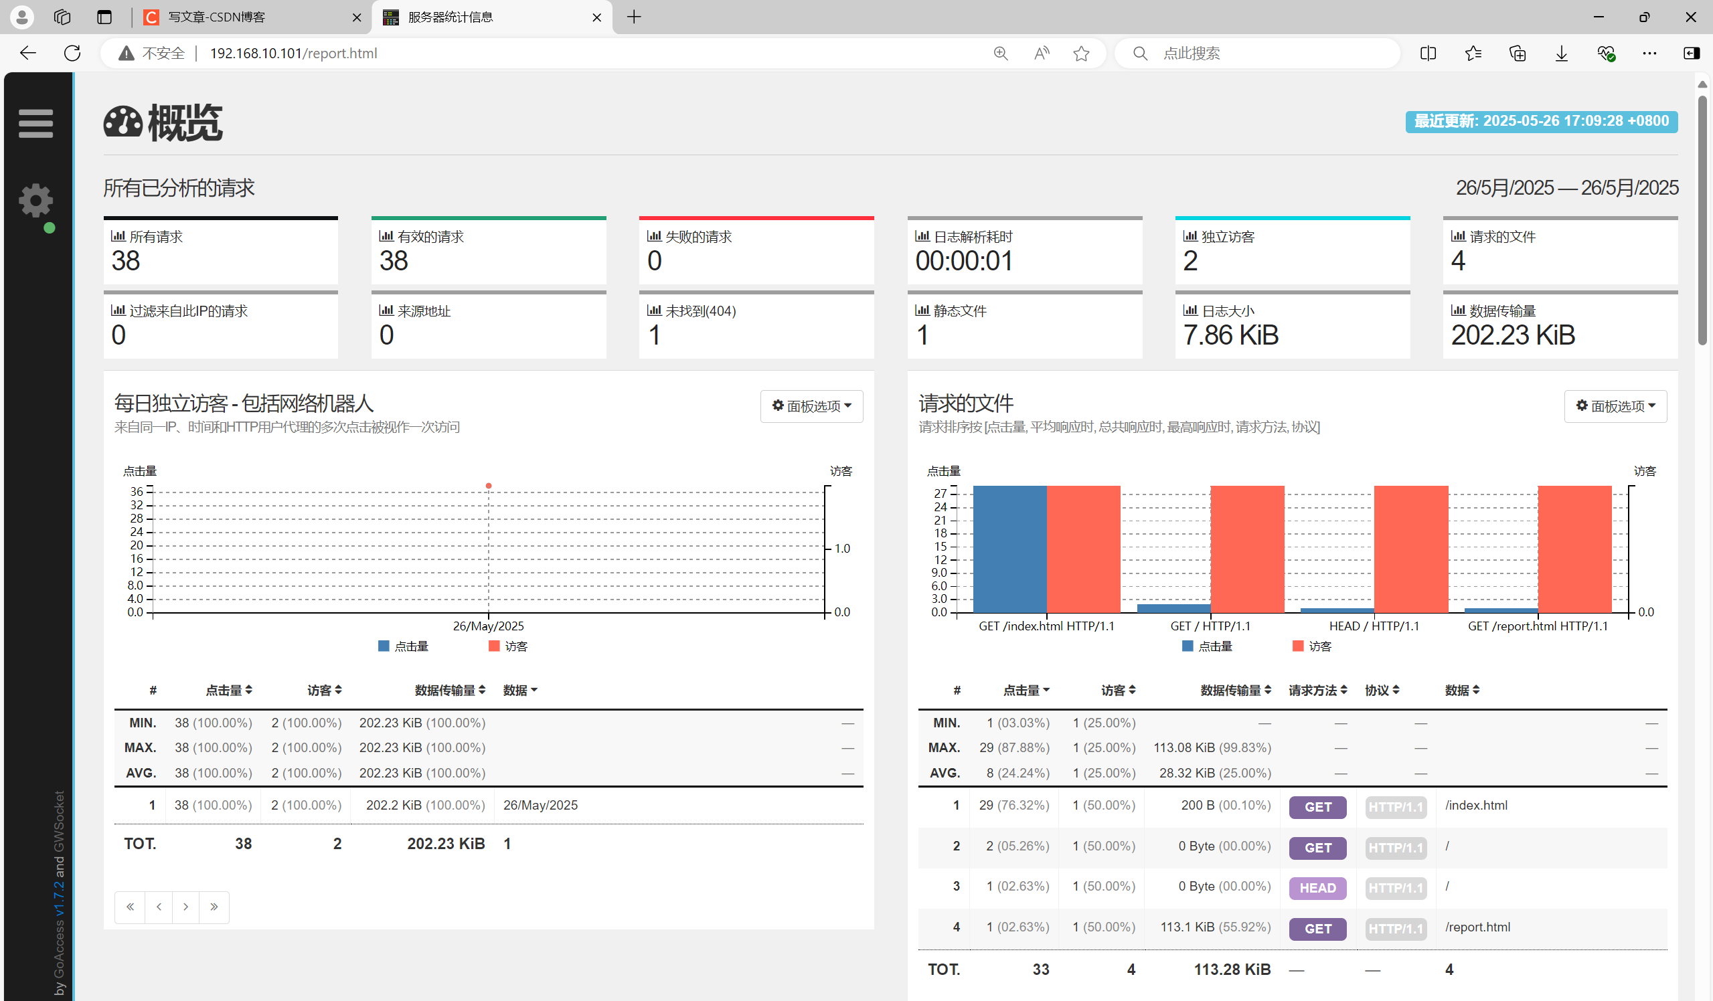Click the v1.7.2 GoAccess version link
This screenshot has height=1001, width=1713.
point(59,898)
